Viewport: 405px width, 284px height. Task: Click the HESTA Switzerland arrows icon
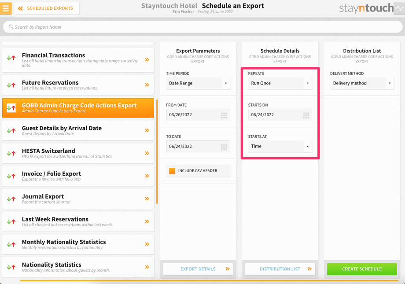click(11, 153)
